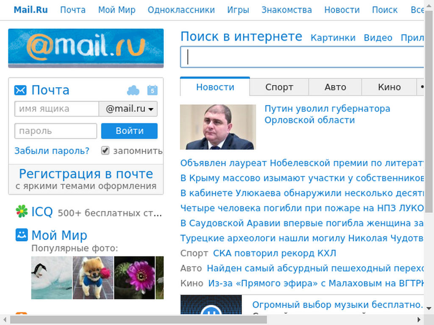
Task: Open the Четыре человека погибли headline
Action: click(x=302, y=208)
